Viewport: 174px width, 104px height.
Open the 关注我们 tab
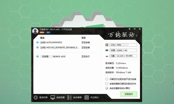94,97
